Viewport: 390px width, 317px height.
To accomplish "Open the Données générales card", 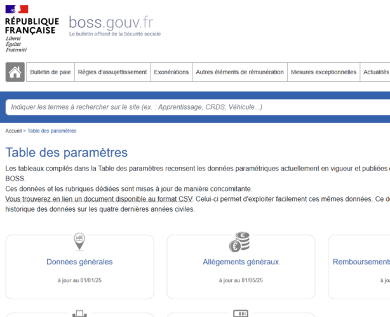I will tap(79, 267).
